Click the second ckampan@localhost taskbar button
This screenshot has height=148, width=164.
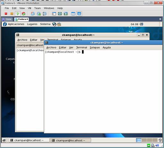70,140
